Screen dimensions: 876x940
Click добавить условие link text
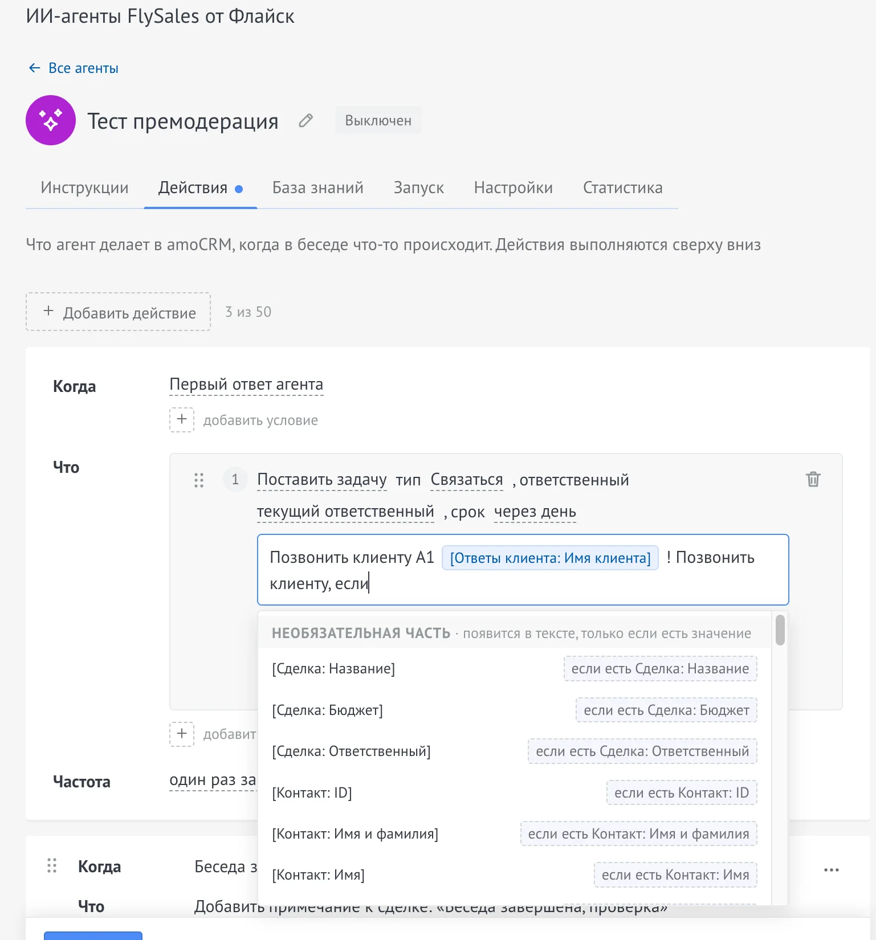(261, 420)
